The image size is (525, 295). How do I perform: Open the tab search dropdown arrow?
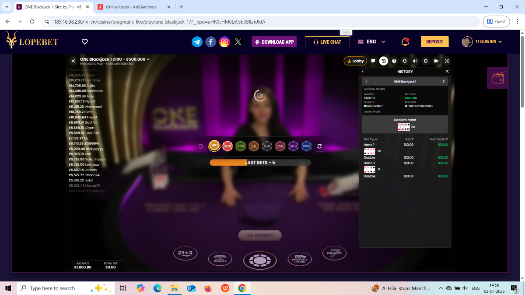click(x=7, y=7)
